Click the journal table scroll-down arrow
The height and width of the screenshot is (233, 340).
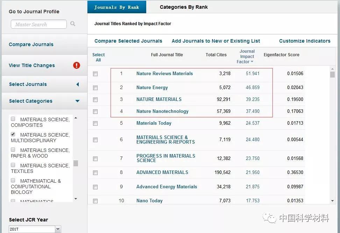point(332,201)
